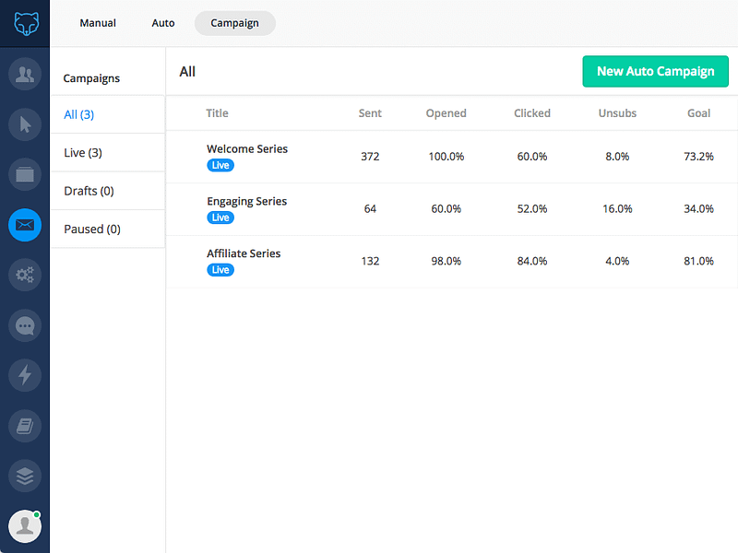
Task: Open the Affiliate Series campaign
Action: tap(244, 253)
